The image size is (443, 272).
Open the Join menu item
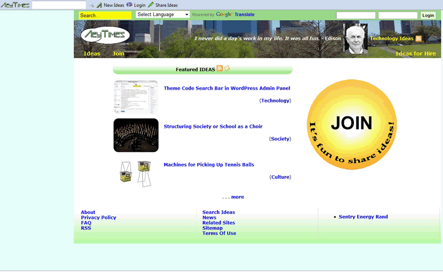pyautogui.click(x=119, y=53)
